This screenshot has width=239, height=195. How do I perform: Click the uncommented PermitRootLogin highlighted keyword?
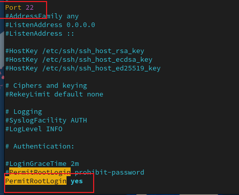36,181
